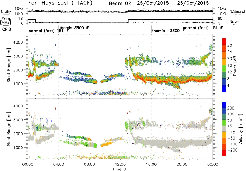Click the 'Fort Hays East (fitACF)' title
The height and width of the screenshot is (171, 246).
[60, 3]
